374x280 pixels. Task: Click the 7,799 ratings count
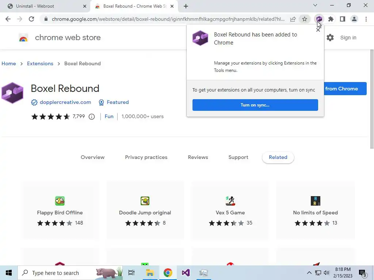pos(79,116)
